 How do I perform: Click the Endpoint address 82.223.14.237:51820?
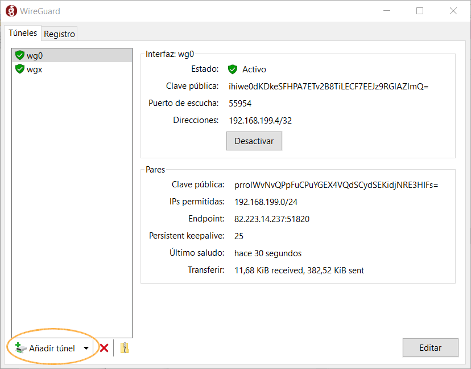click(271, 219)
